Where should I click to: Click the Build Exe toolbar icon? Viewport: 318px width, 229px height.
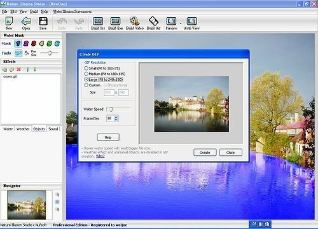point(115,21)
